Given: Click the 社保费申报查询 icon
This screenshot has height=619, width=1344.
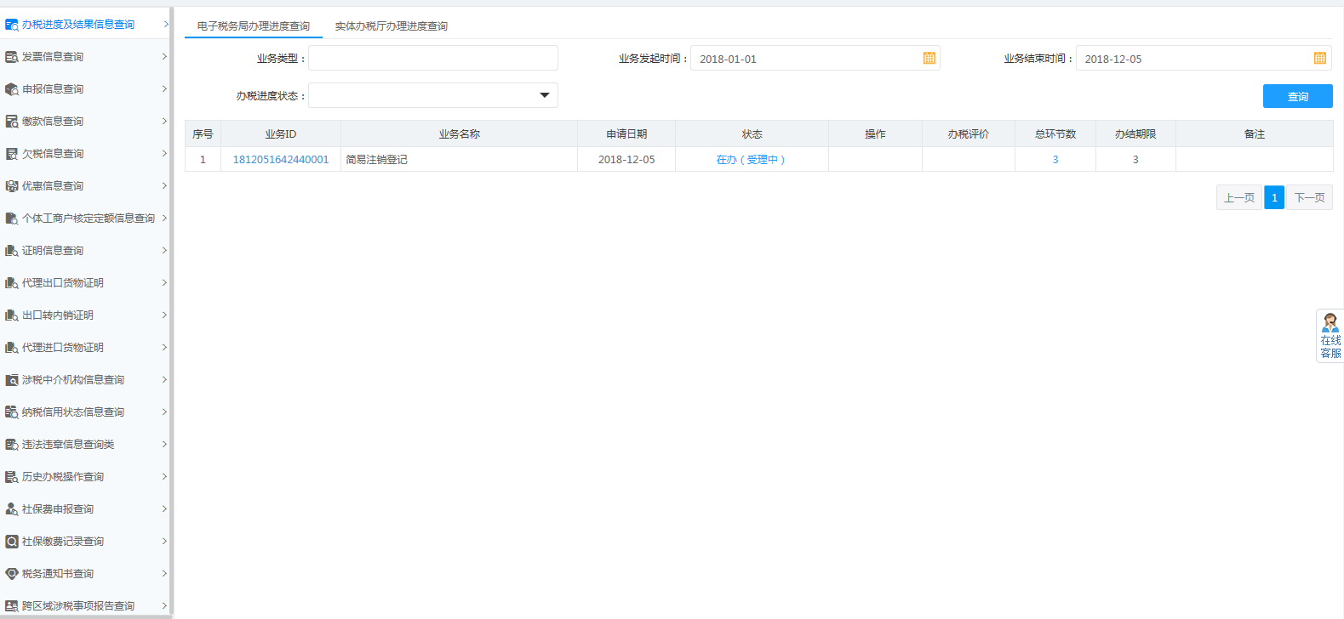Looking at the screenshot, I should point(12,509).
